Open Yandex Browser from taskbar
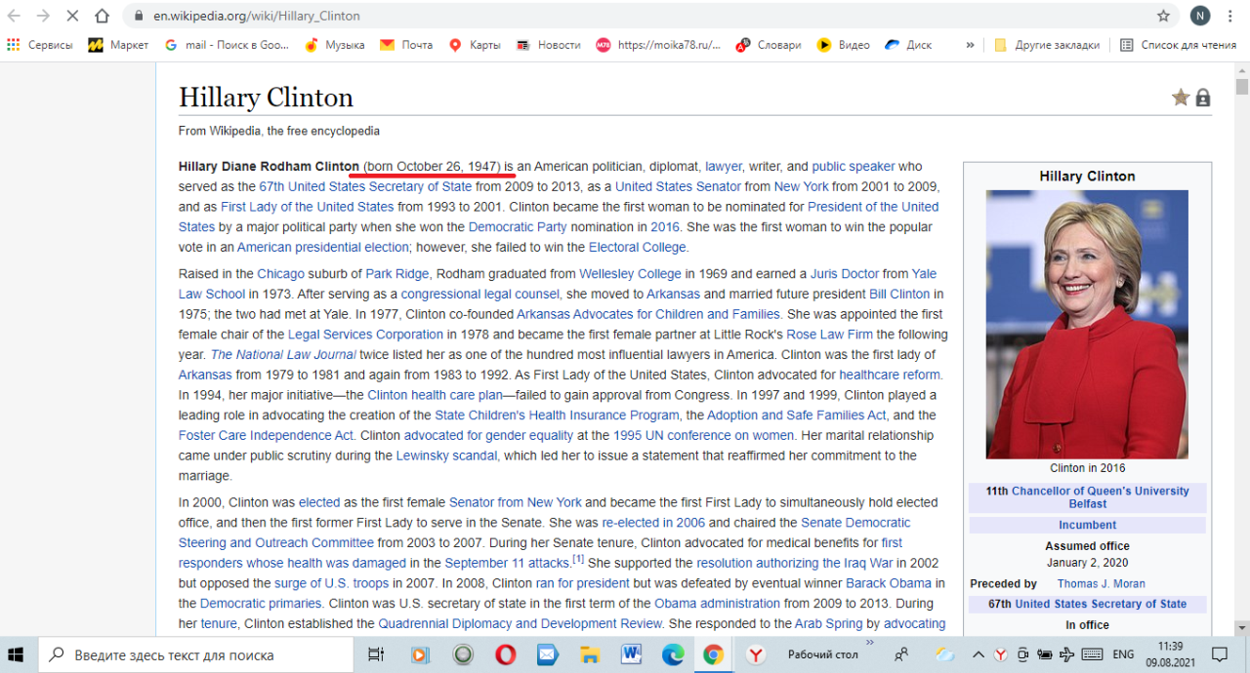This screenshot has width=1250, height=673. coord(756,654)
